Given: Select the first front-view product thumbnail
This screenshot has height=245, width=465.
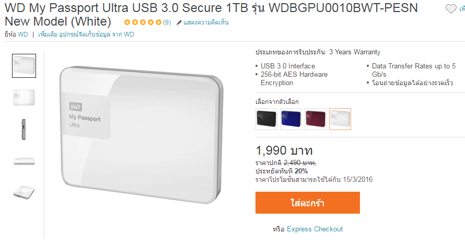Looking at the screenshot, I should [24, 66].
